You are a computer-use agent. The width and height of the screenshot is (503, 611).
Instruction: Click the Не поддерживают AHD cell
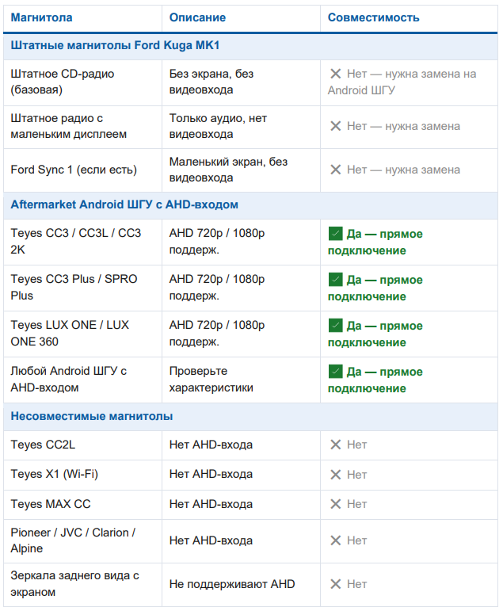click(x=241, y=585)
